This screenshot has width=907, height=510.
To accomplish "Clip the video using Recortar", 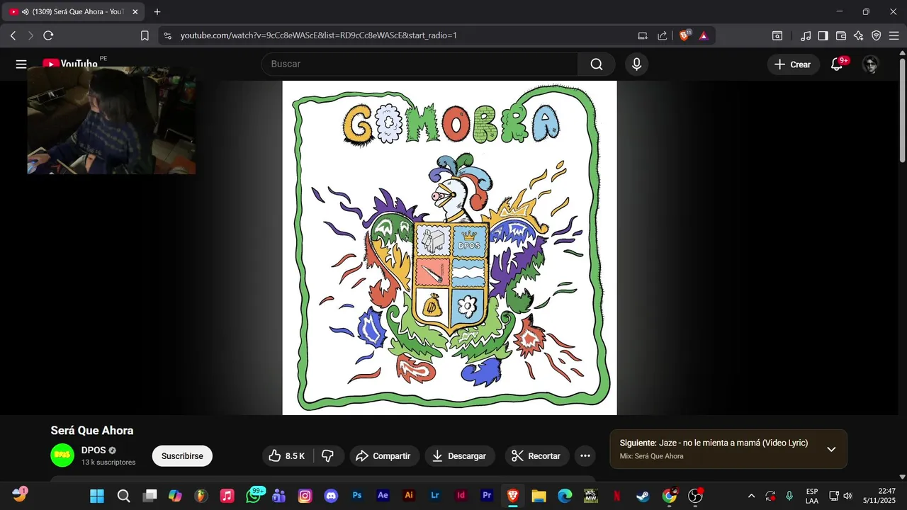I will pyautogui.click(x=536, y=456).
